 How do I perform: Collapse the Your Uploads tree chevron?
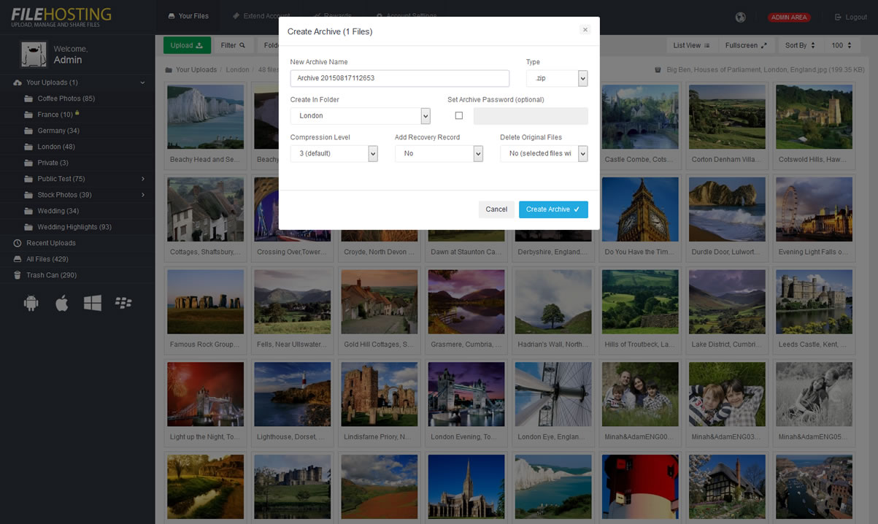pyautogui.click(x=142, y=83)
